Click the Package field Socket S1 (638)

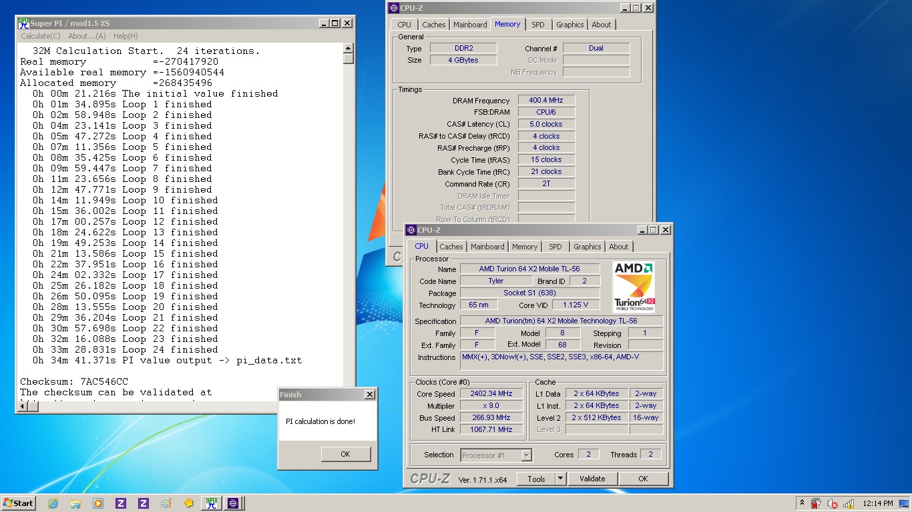pyautogui.click(x=530, y=293)
